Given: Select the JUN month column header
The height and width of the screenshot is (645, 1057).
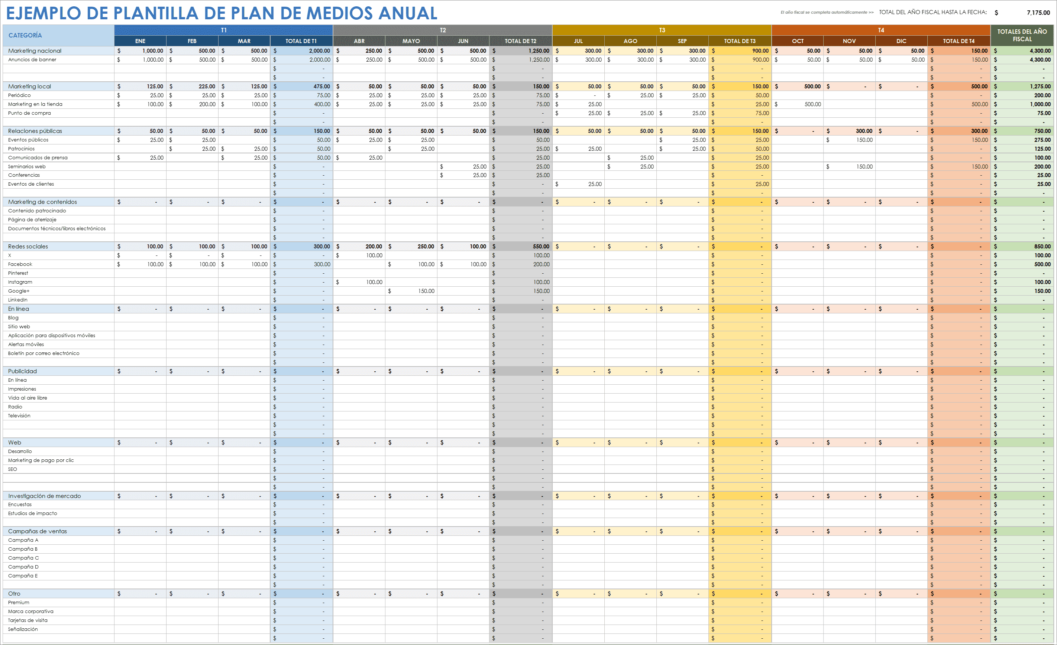Looking at the screenshot, I should pyautogui.click(x=463, y=41).
